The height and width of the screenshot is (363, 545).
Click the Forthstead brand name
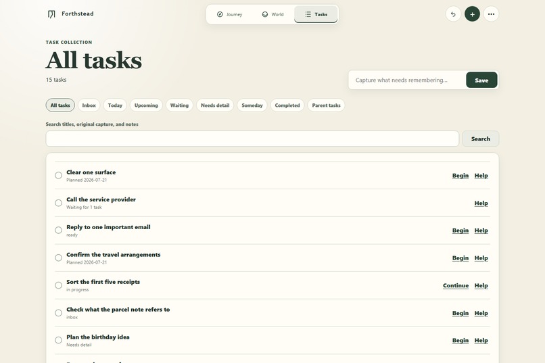[x=78, y=14]
